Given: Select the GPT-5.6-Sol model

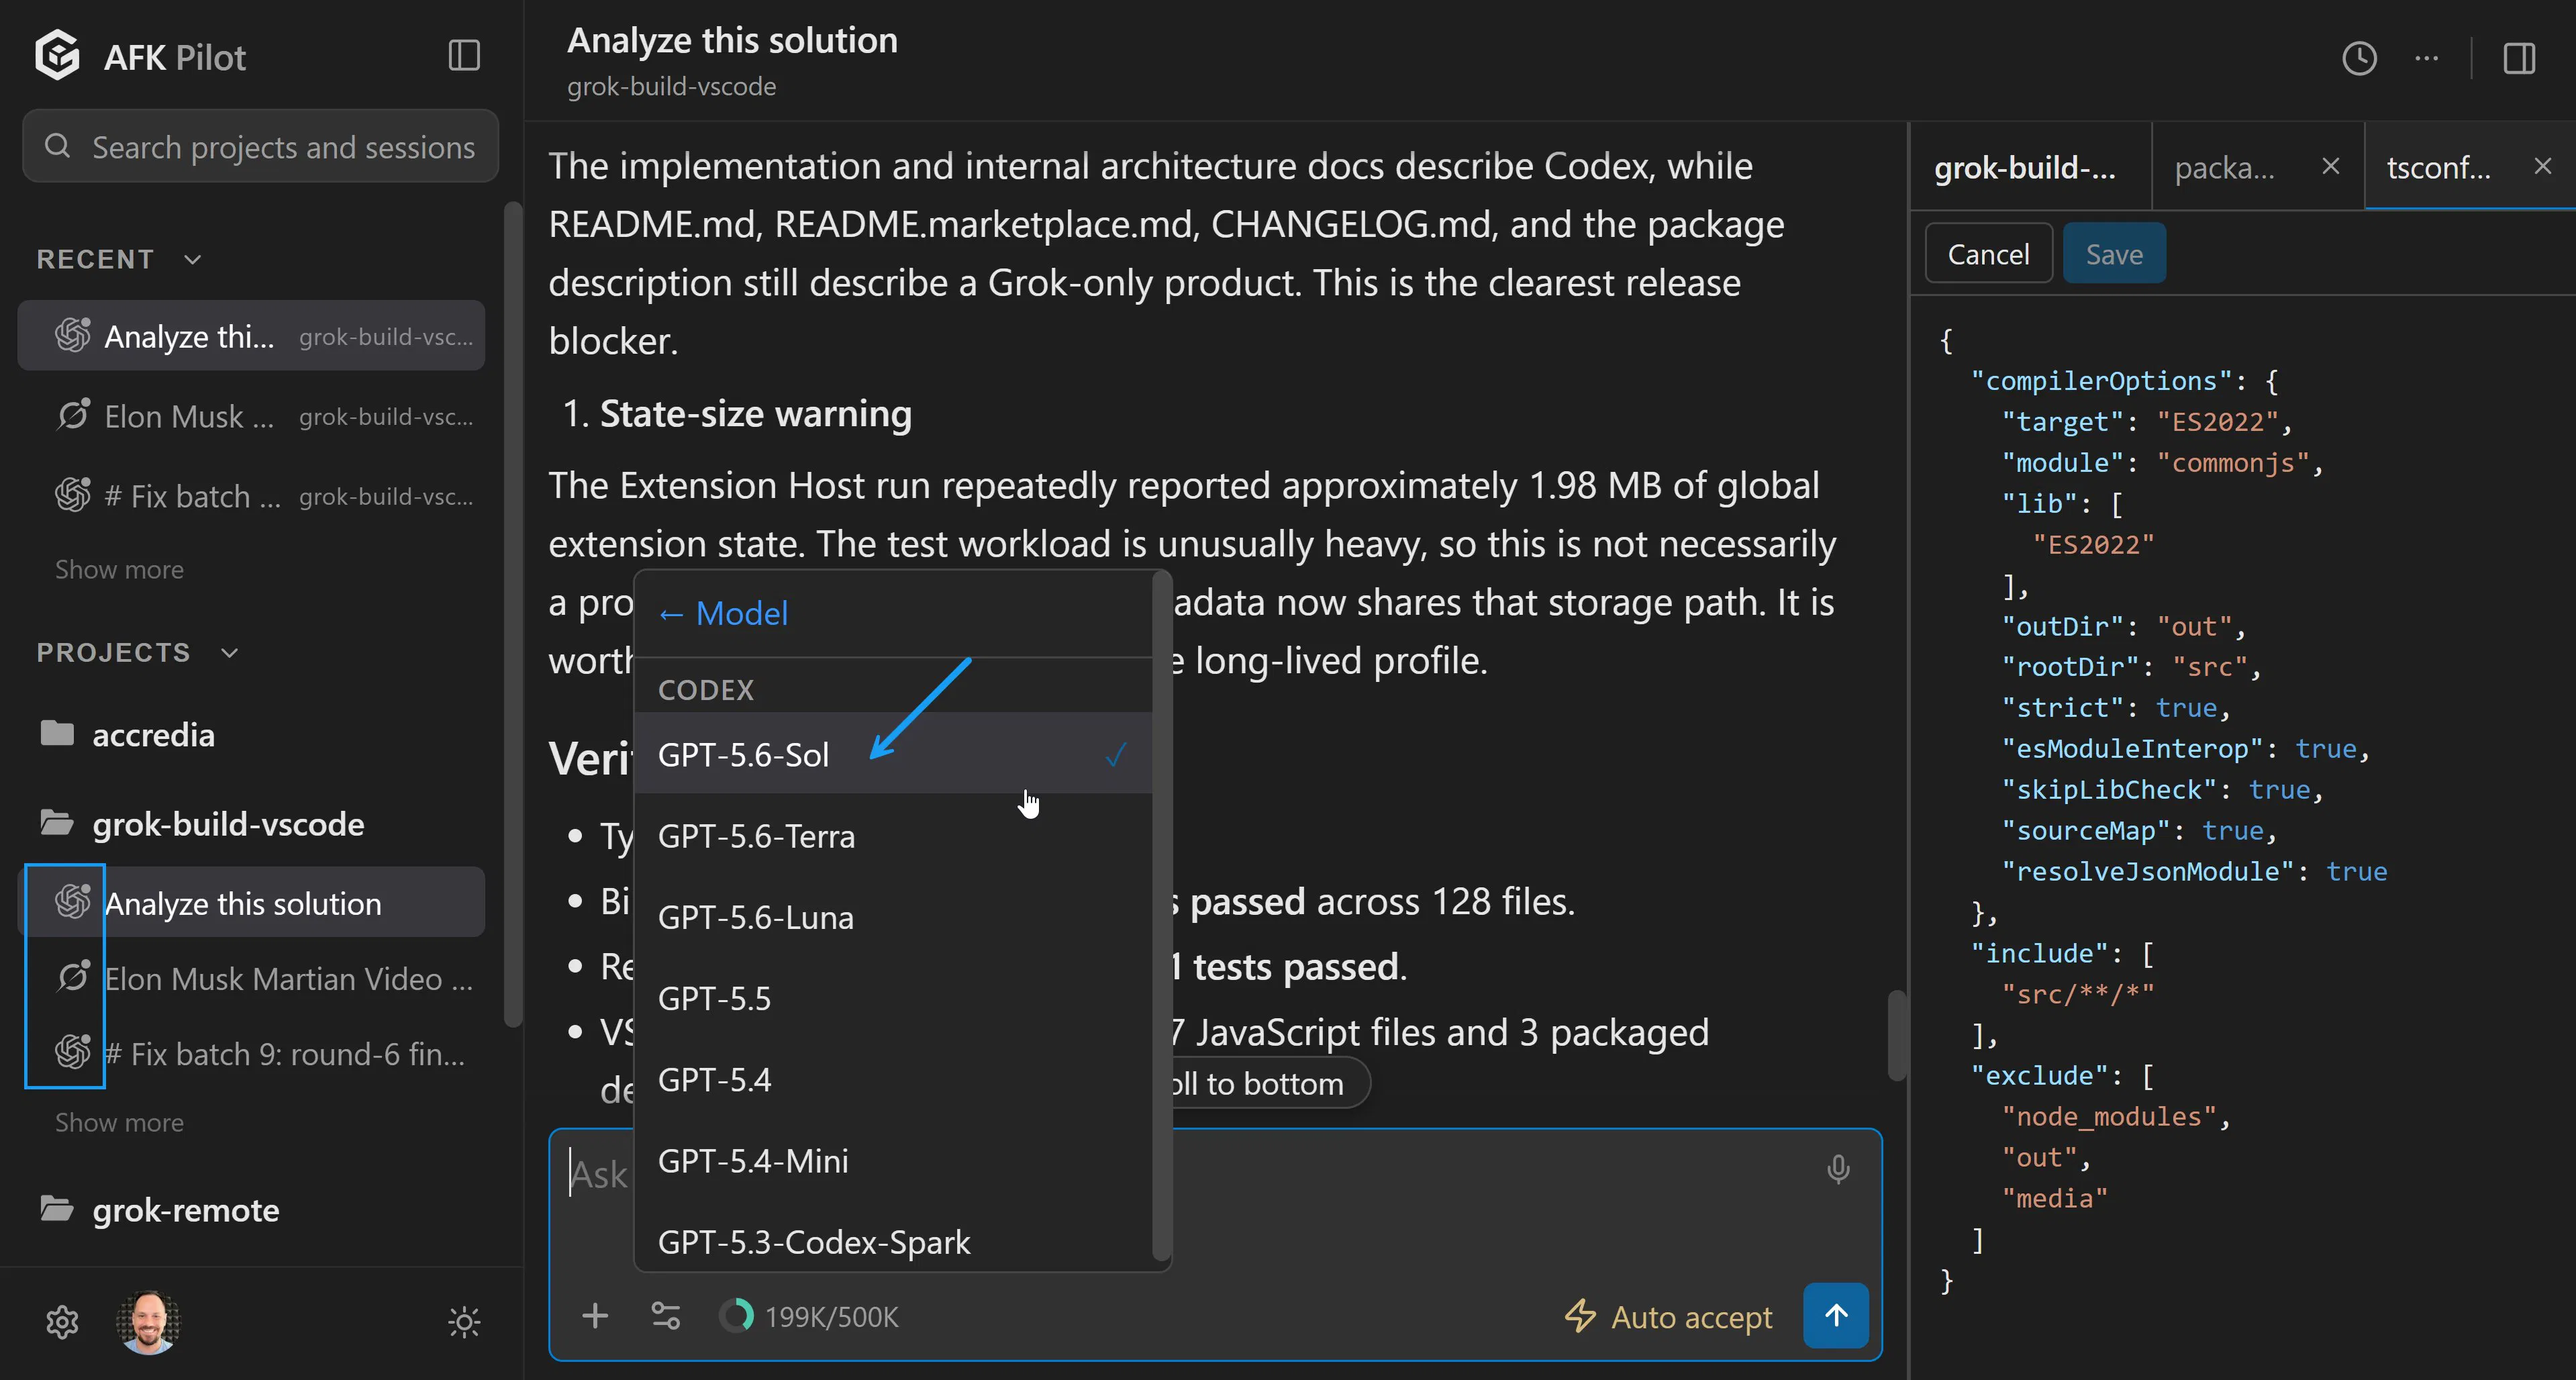Looking at the screenshot, I should pos(893,754).
